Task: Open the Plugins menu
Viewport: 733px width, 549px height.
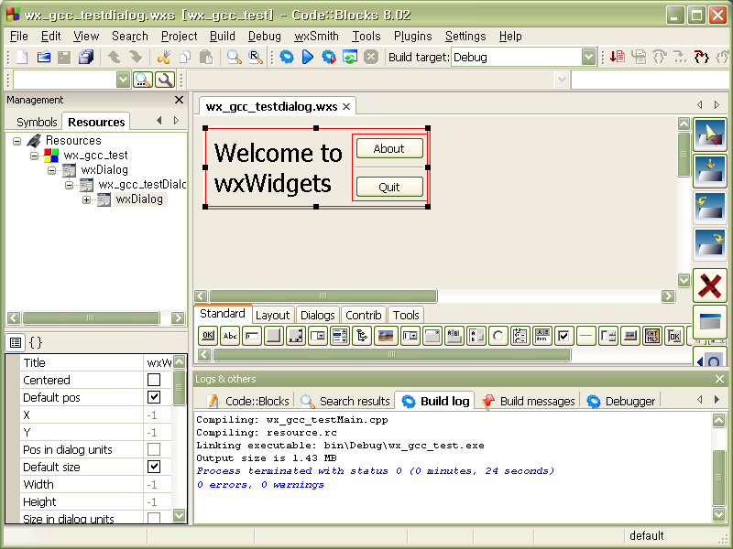Action: [x=413, y=36]
